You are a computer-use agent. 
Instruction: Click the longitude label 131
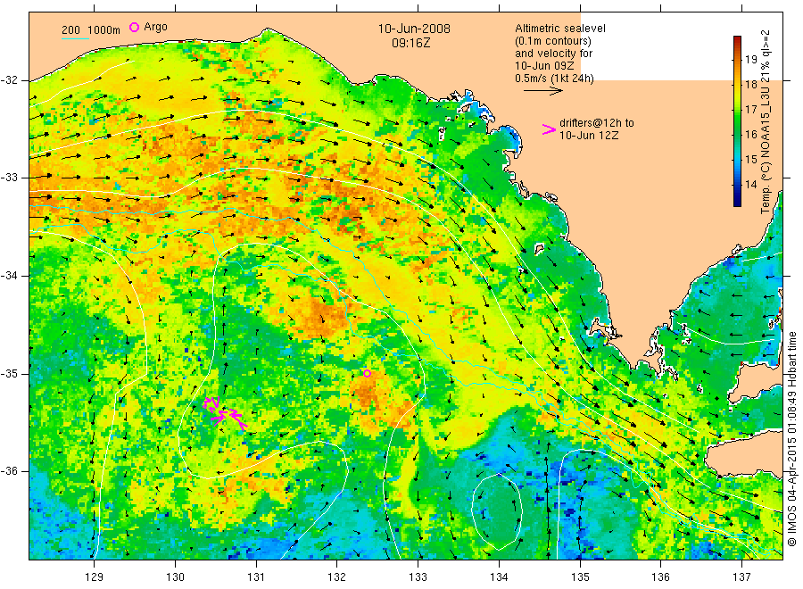coord(256,577)
